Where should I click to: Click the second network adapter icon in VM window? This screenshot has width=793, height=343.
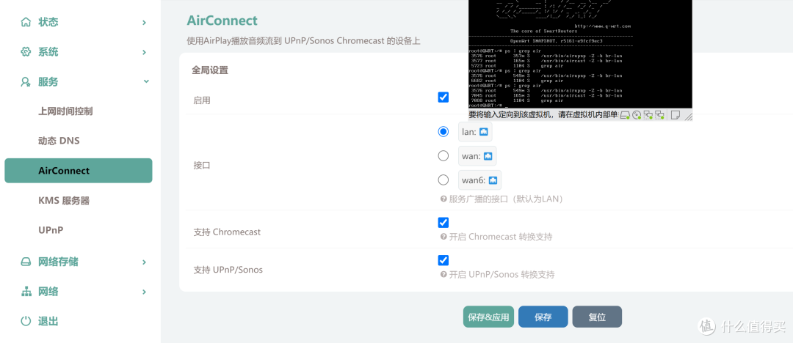point(659,115)
